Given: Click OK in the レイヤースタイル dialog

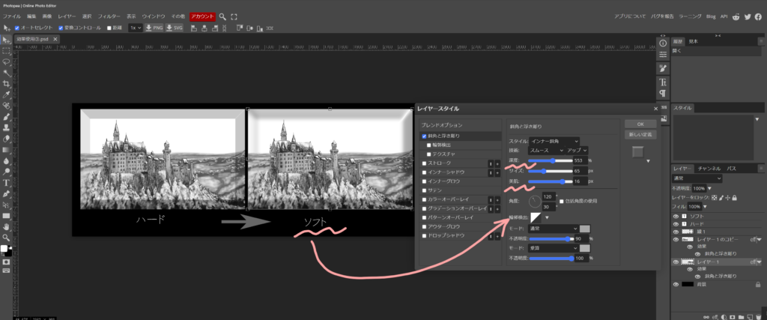Looking at the screenshot, I should point(640,124).
